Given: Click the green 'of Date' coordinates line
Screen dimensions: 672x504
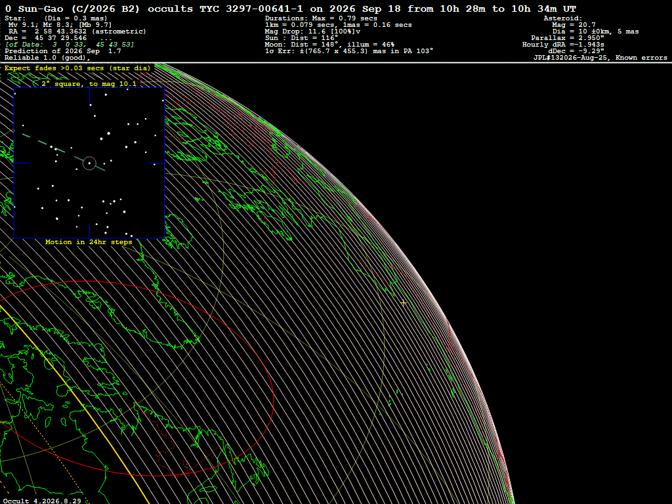Looking at the screenshot, I should pos(69,45).
